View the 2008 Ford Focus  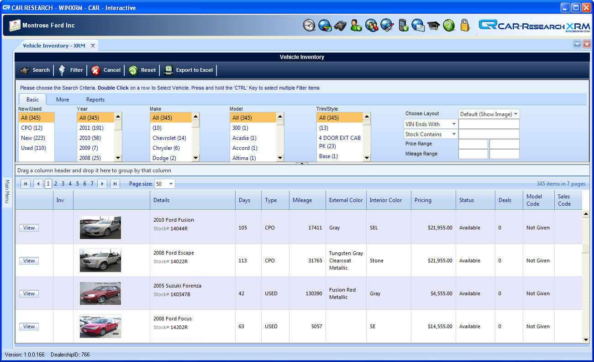29,326
